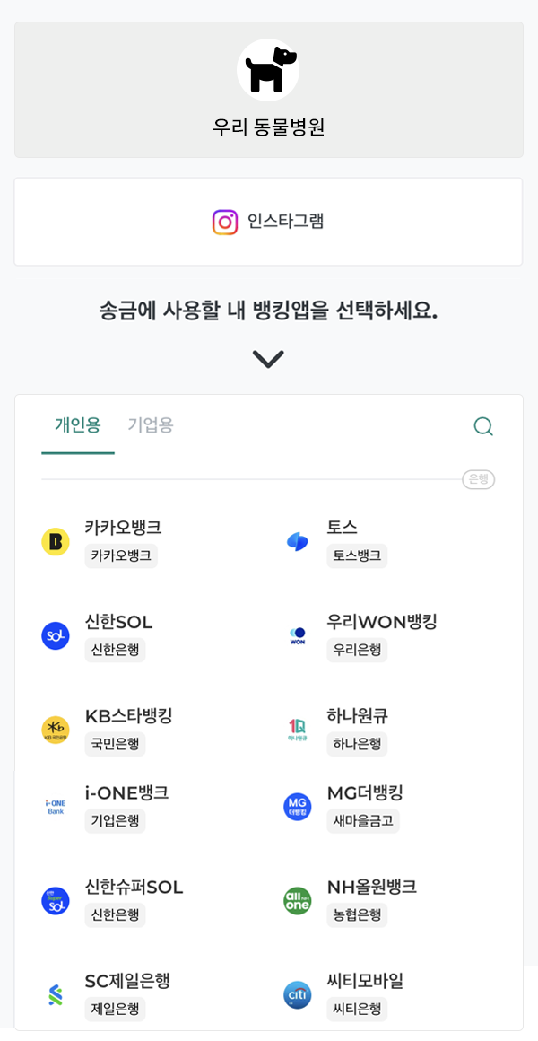Switch to the 개인용 tab
Viewport: 538px width, 1041px height.
tap(78, 425)
